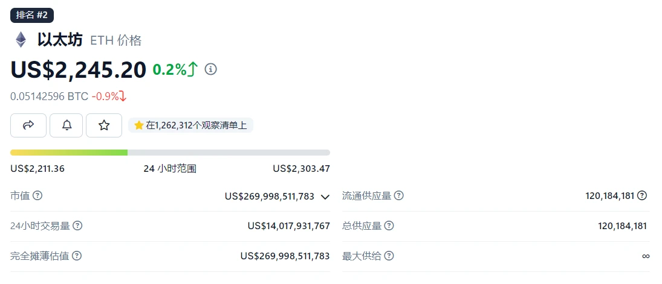The image size is (662, 284).
Task: Click help icon next to 24小时交易量
Action: point(77,226)
